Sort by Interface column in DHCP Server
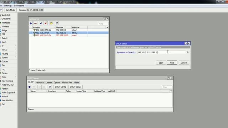The width and height of the screenshot is (228, 128). point(57,91)
